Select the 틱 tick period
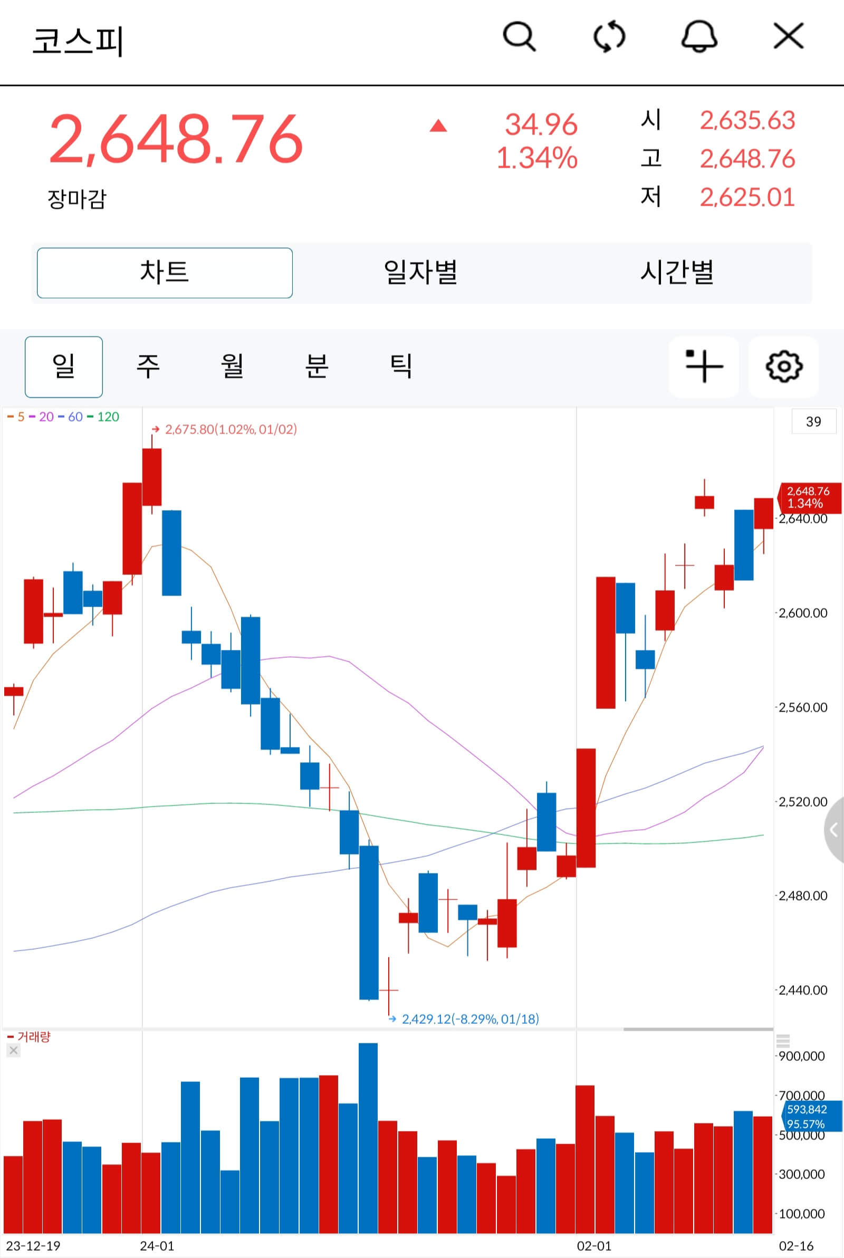The height and width of the screenshot is (1258, 844). point(401,367)
